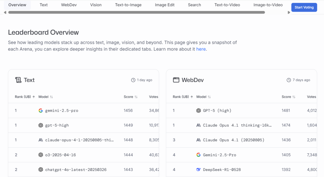Click Anthropic logo beside claude-opus-4-1-20250805-thi…
This screenshot has height=177, width=324.
pos(41,140)
